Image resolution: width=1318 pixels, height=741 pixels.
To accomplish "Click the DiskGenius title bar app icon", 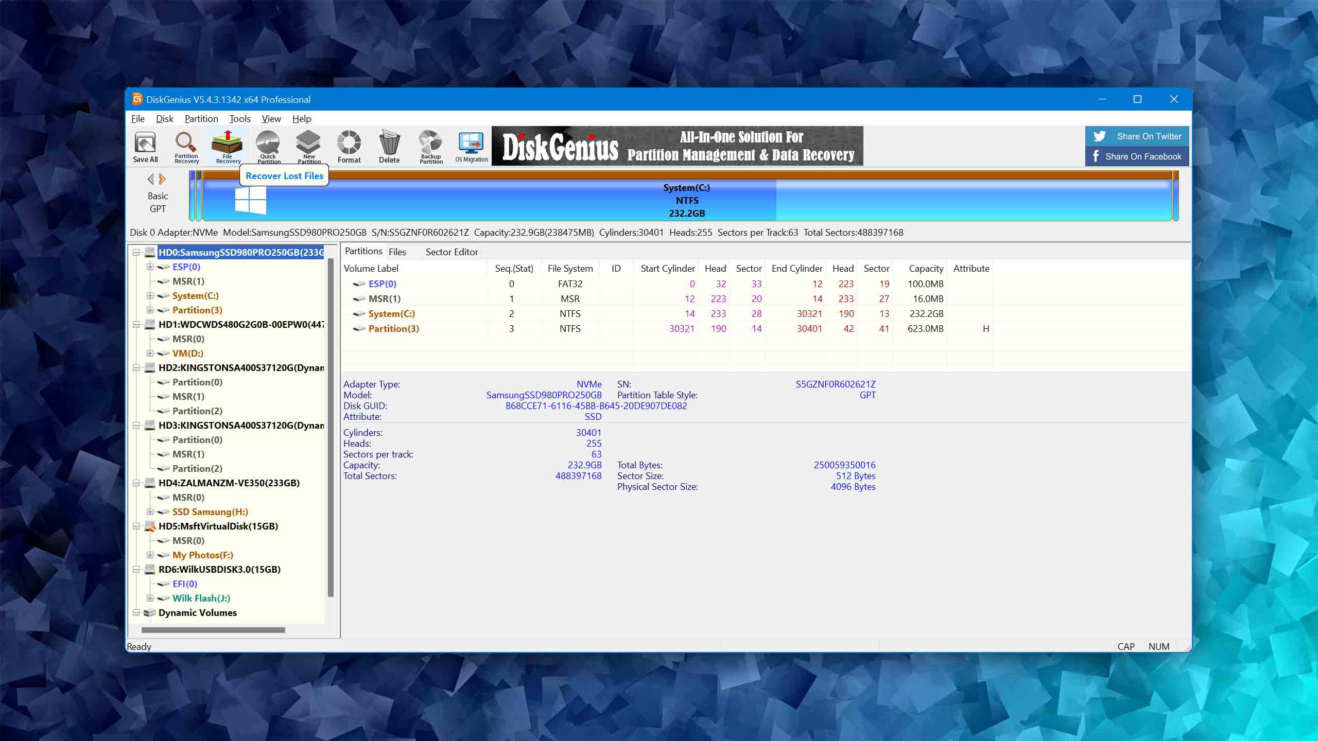I will (x=137, y=99).
